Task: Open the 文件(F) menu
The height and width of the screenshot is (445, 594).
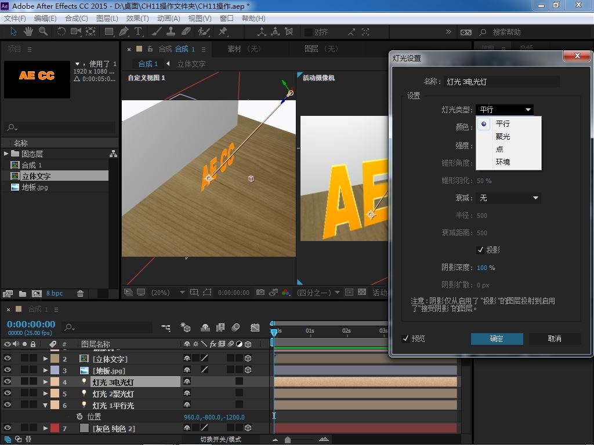Action: click(15, 18)
